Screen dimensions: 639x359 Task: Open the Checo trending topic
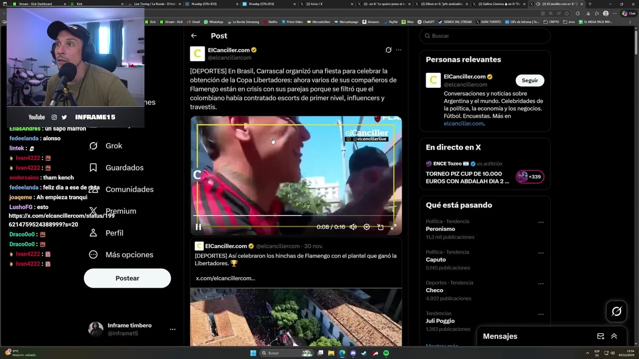coord(434,290)
